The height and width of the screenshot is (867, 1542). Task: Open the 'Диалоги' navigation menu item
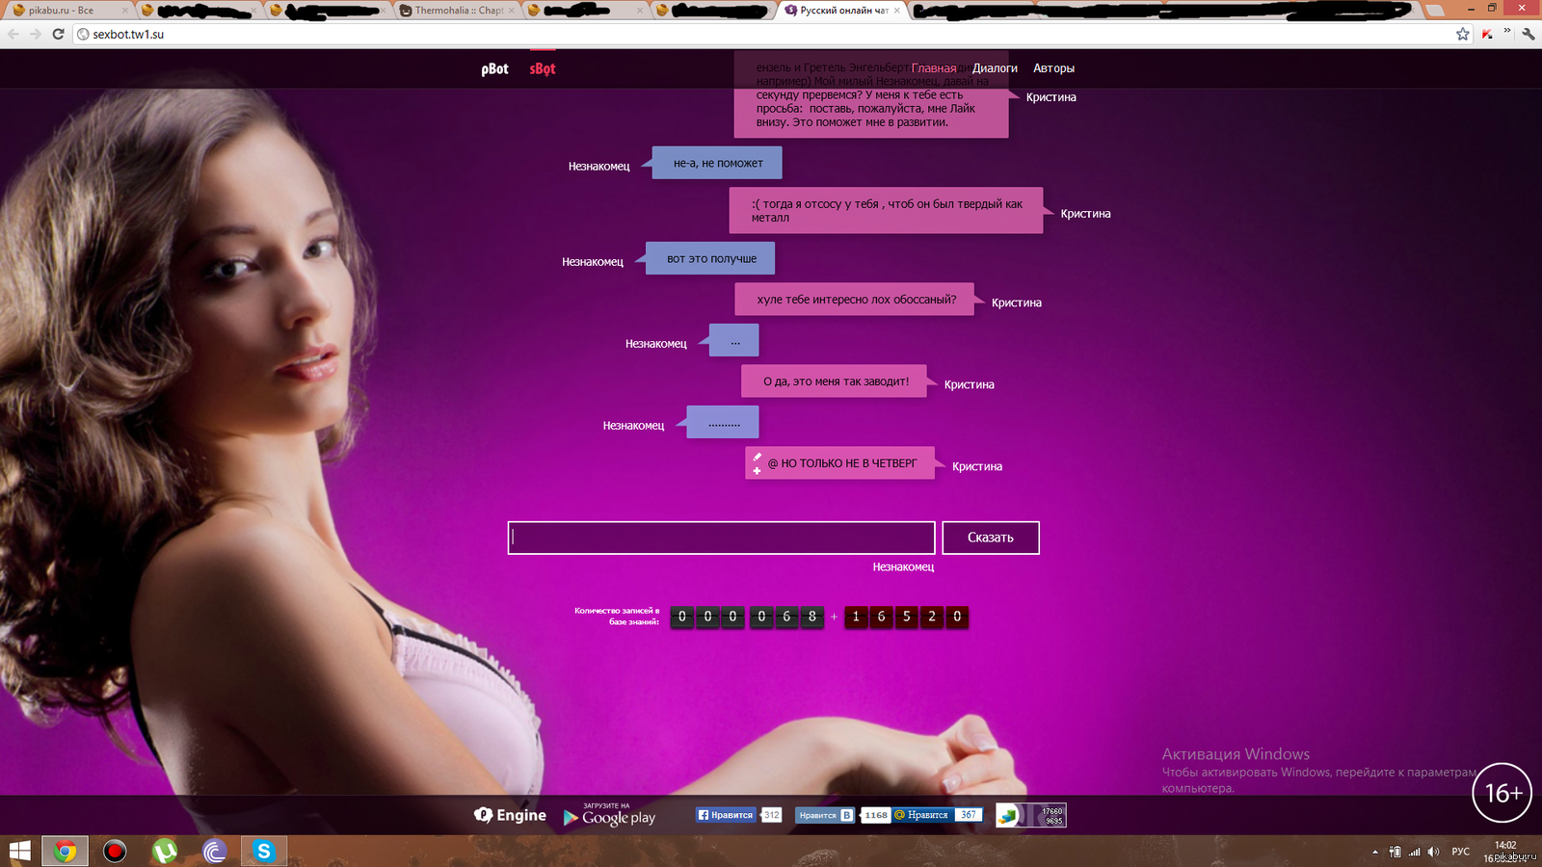(995, 68)
